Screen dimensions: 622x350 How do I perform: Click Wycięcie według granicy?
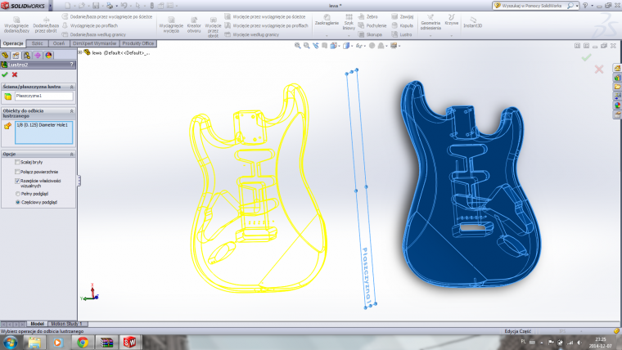click(252, 34)
